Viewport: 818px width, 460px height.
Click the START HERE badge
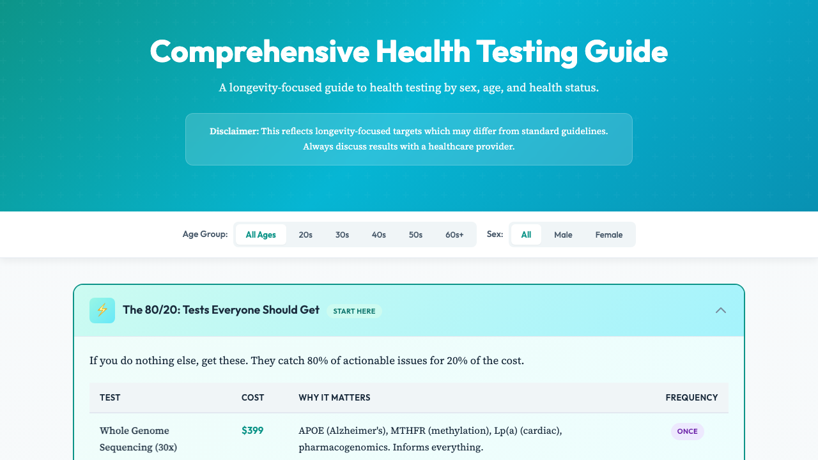click(354, 311)
